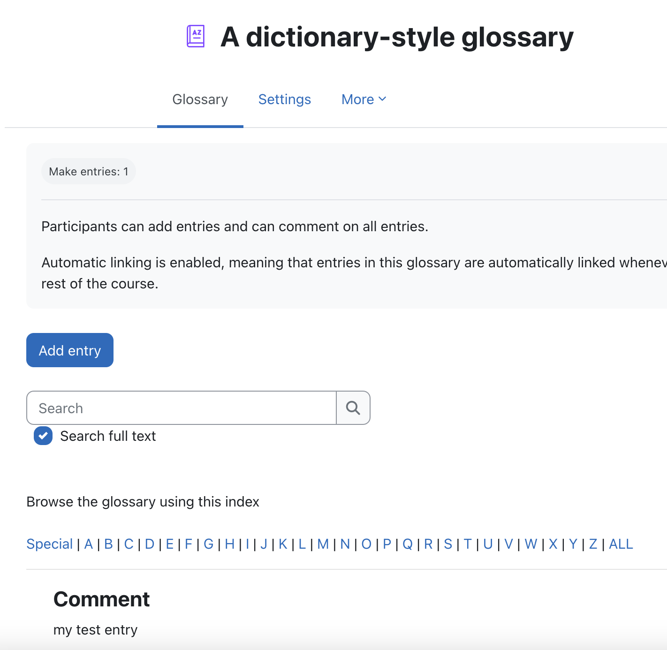Click the glossary book icon beside title
The height and width of the screenshot is (650, 667).
pos(196,36)
